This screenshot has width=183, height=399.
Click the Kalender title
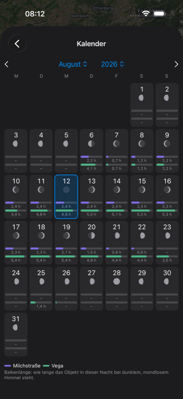point(91,44)
